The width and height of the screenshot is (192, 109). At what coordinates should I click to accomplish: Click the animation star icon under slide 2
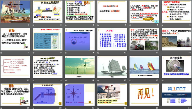[33, 25]
